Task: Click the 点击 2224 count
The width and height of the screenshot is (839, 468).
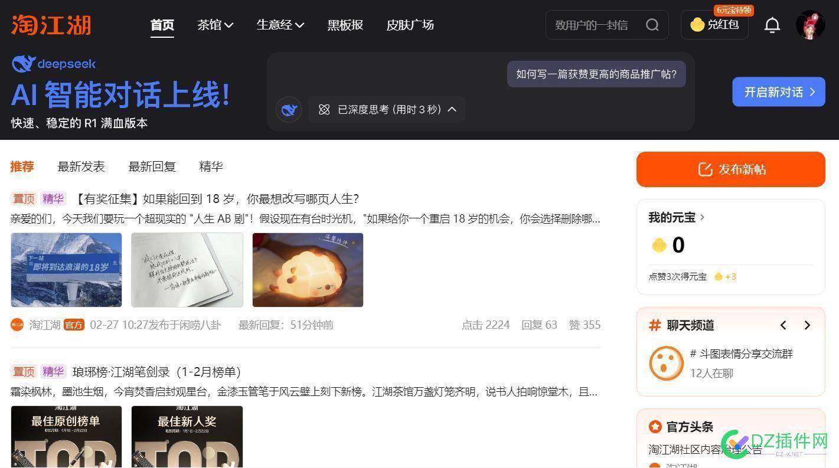Action: coord(485,325)
